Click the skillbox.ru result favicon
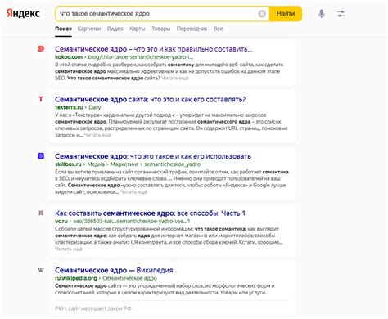This screenshot has height=319, width=388. point(41,156)
